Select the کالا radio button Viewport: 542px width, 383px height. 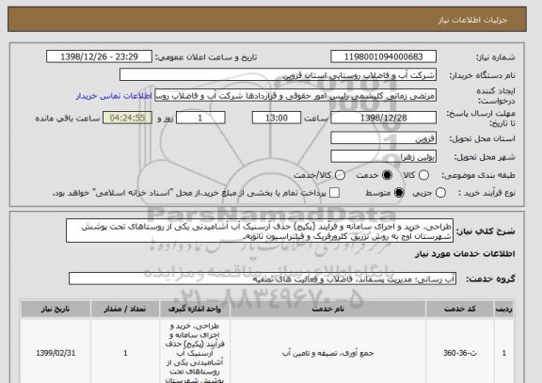tap(423, 175)
